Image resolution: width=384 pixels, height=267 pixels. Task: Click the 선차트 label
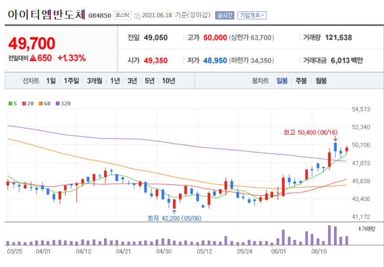31,80
